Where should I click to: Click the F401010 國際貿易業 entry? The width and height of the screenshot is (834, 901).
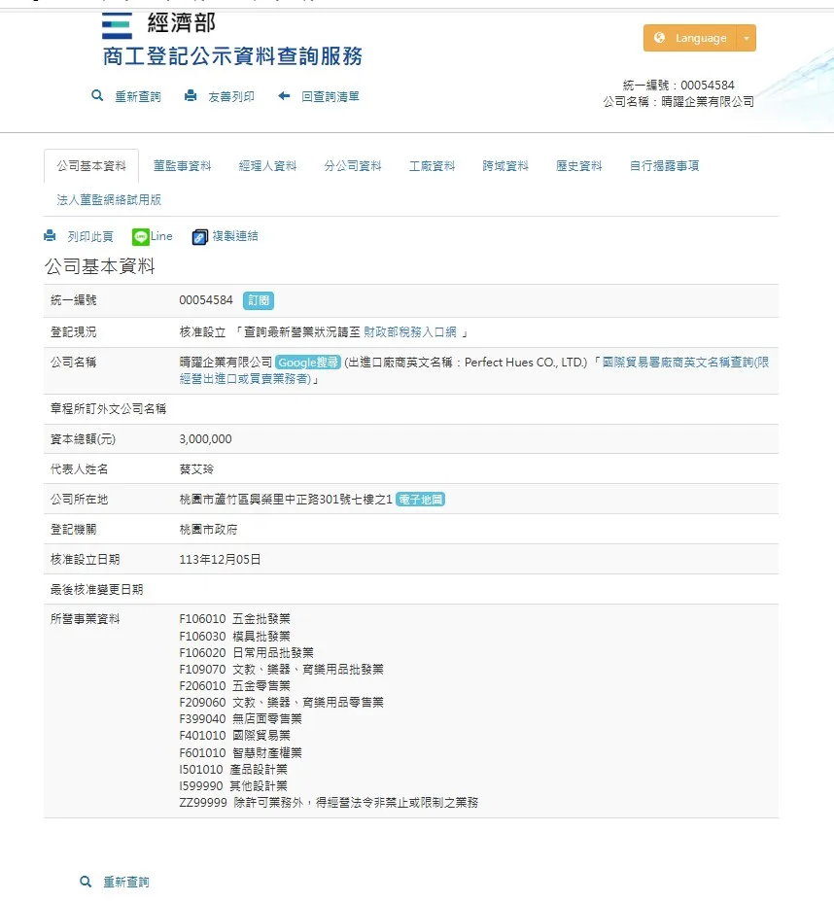click(x=235, y=736)
